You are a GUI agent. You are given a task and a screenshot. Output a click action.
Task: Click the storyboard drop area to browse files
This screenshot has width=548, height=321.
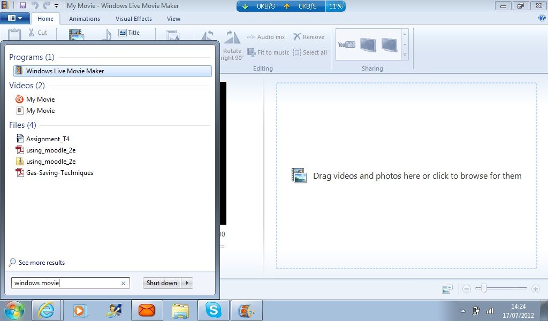[407, 175]
